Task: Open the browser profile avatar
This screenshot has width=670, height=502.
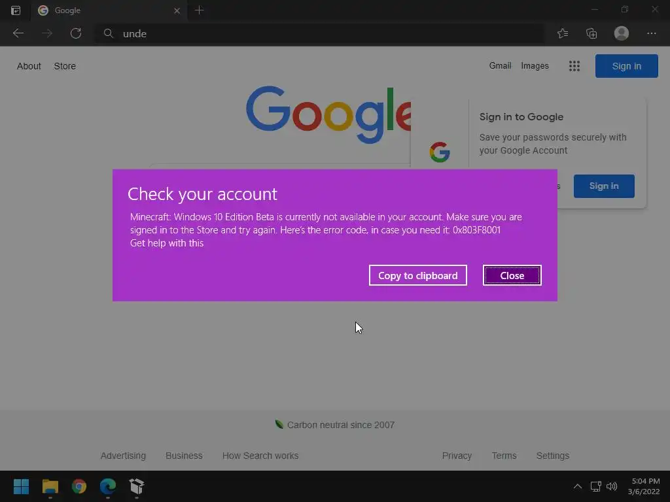Action: (622, 33)
